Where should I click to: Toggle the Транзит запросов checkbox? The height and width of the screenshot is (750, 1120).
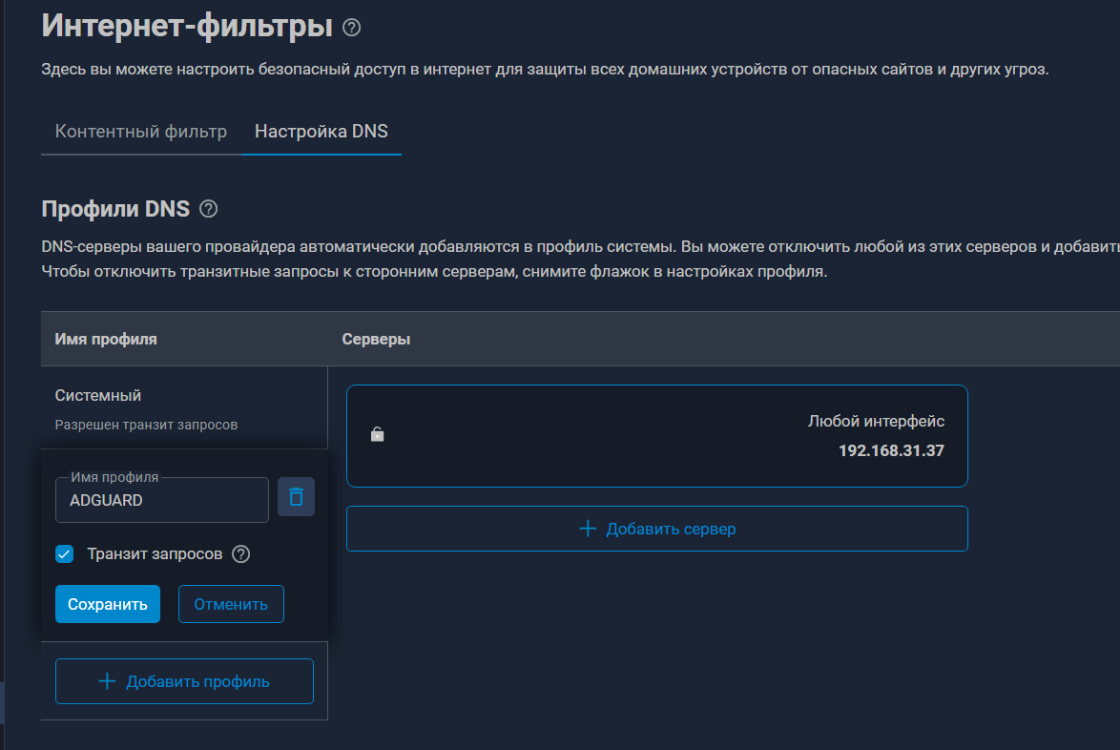point(65,553)
